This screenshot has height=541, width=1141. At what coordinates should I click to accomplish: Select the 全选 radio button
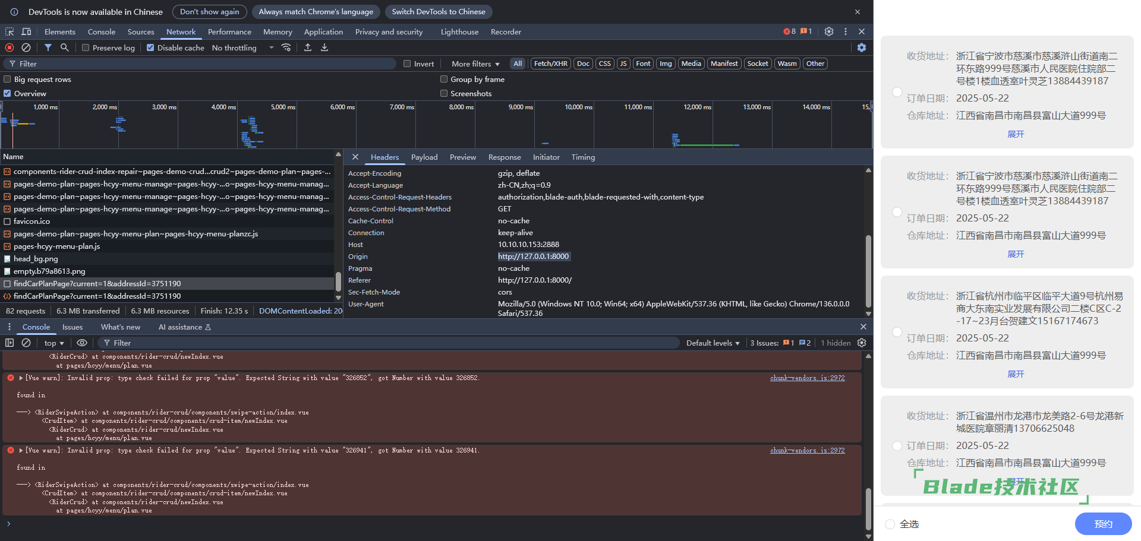pos(890,524)
